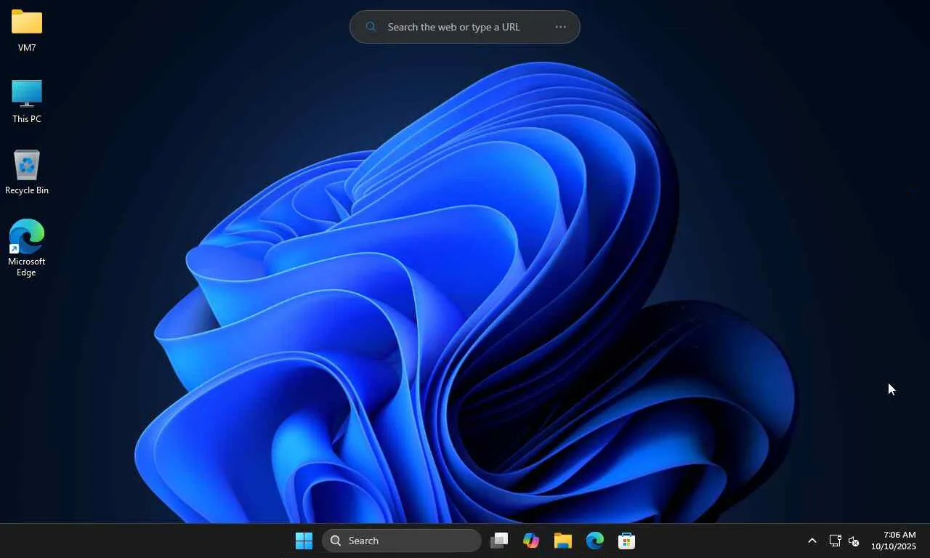Click the taskbar Search box
Viewport: 930px width, 558px height.
(x=402, y=541)
